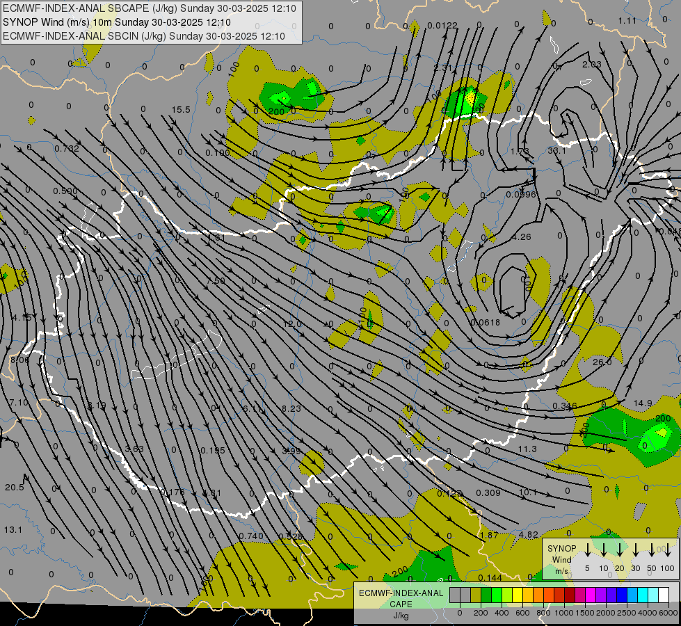The image size is (681, 626).
Task: Click the 20 m/s wind arrow in legend
Action: tap(620, 550)
